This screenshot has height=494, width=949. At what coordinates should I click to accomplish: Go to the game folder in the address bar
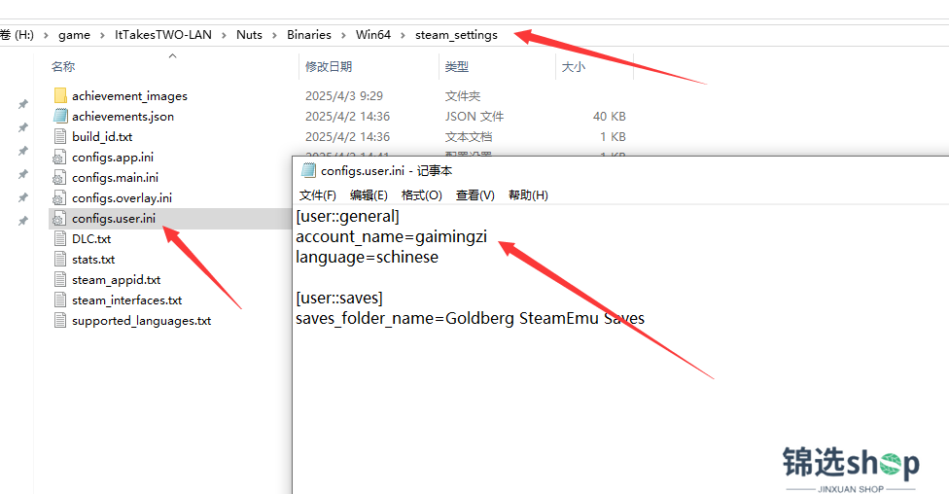click(x=74, y=35)
